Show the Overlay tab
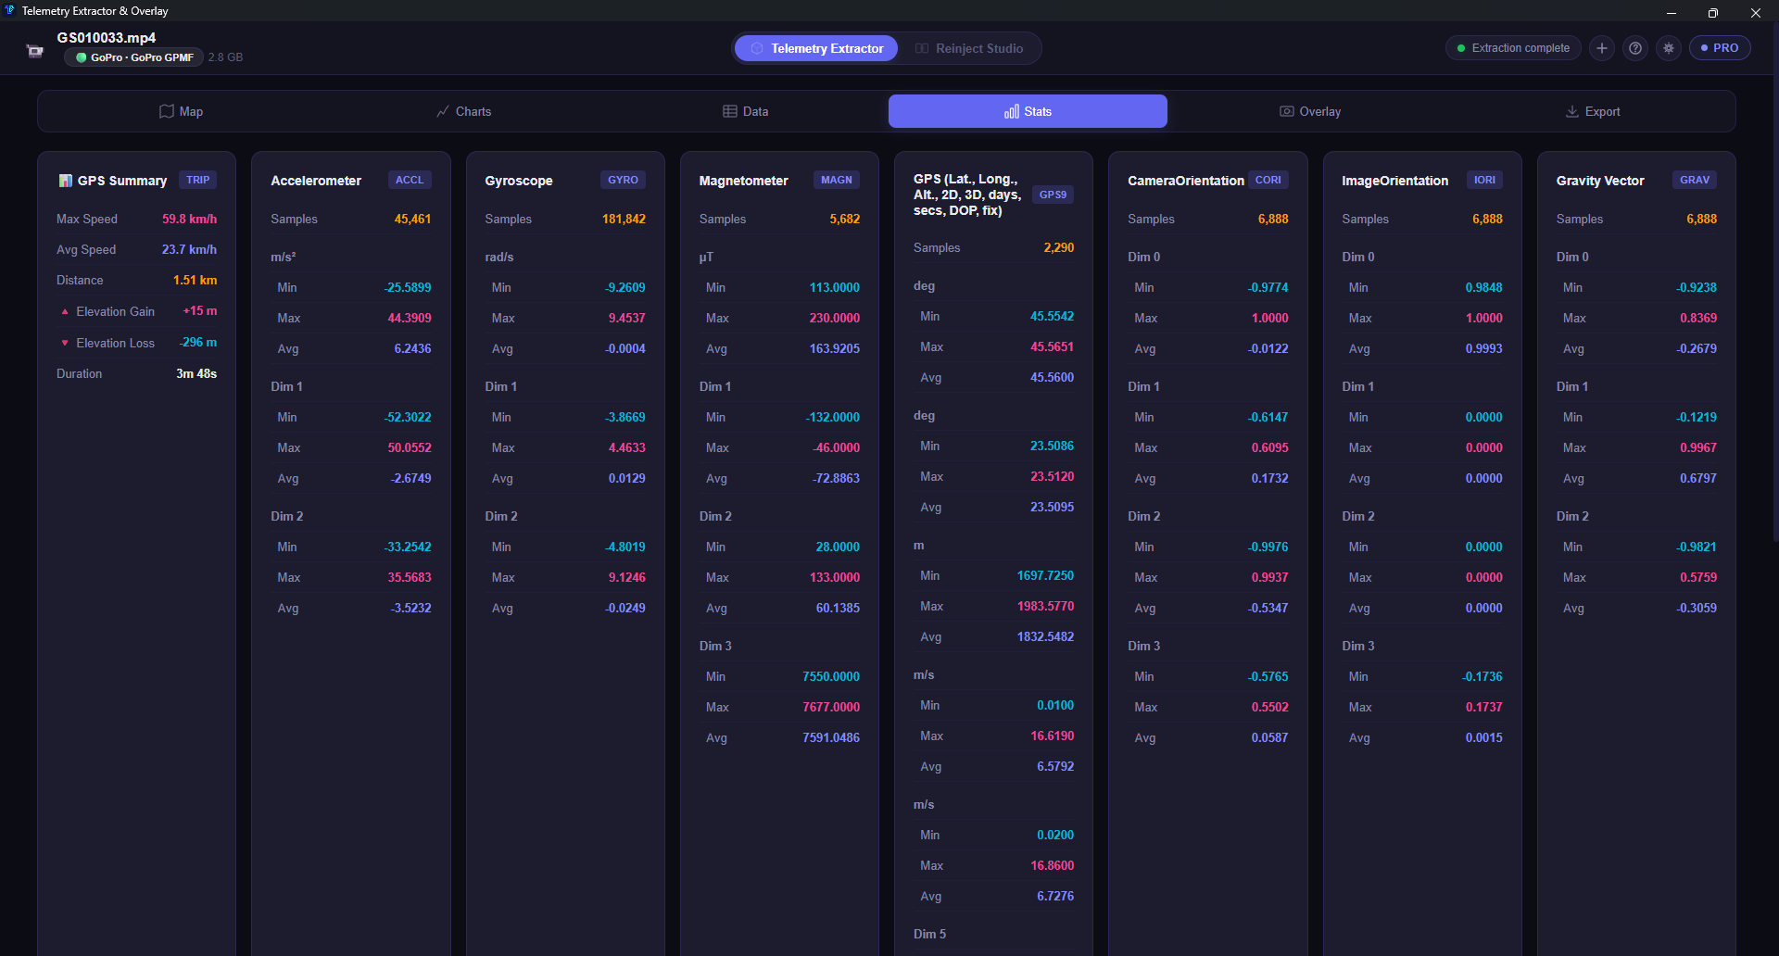Viewport: 1779px width, 956px height. point(1310,111)
